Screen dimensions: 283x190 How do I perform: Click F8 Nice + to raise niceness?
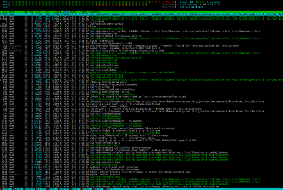pyautogui.click(x=86, y=189)
